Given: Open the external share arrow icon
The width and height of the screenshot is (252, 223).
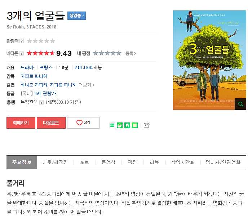Looking at the screenshot, I should click(x=146, y=125).
